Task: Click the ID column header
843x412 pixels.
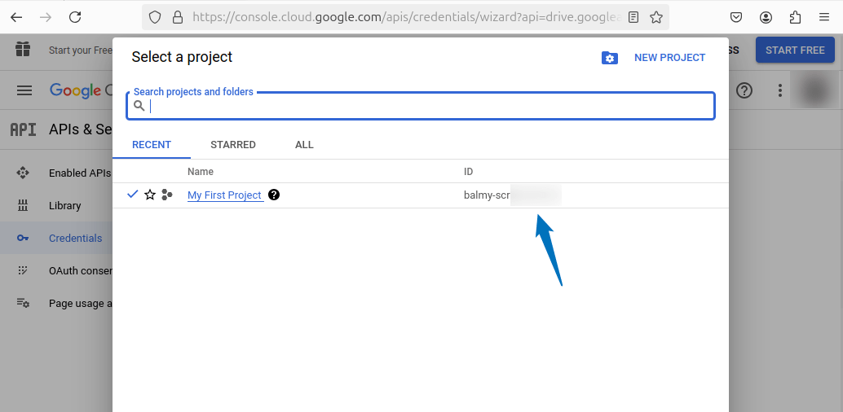Action: (x=468, y=171)
